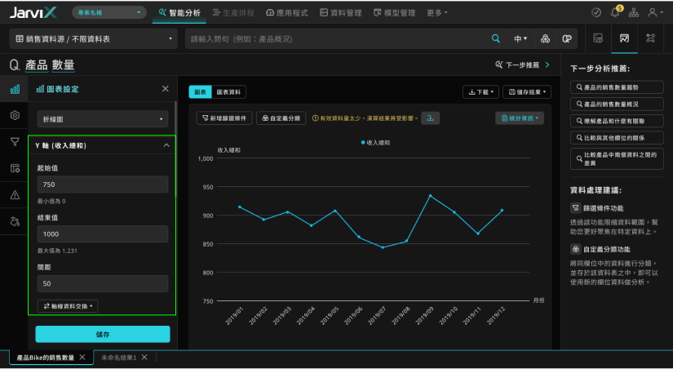Close the 產品Bike的銷售數量 tab

point(82,358)
